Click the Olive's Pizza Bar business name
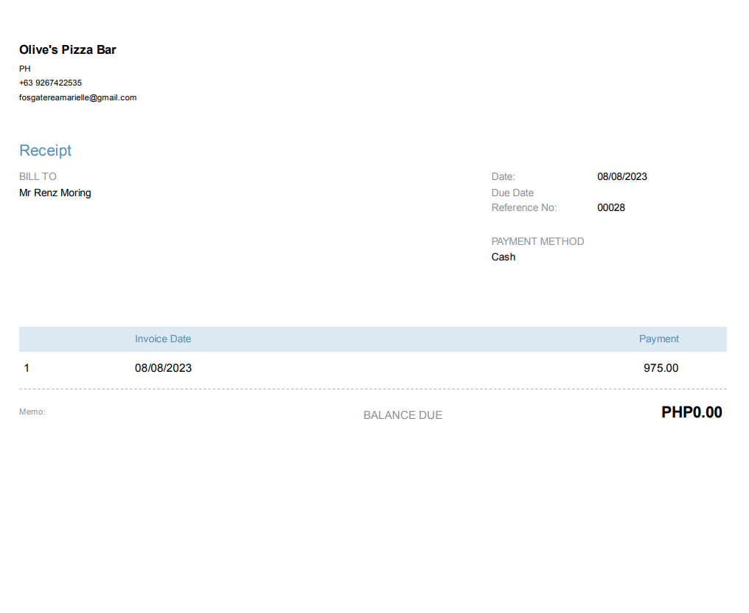 pos(67,49)
